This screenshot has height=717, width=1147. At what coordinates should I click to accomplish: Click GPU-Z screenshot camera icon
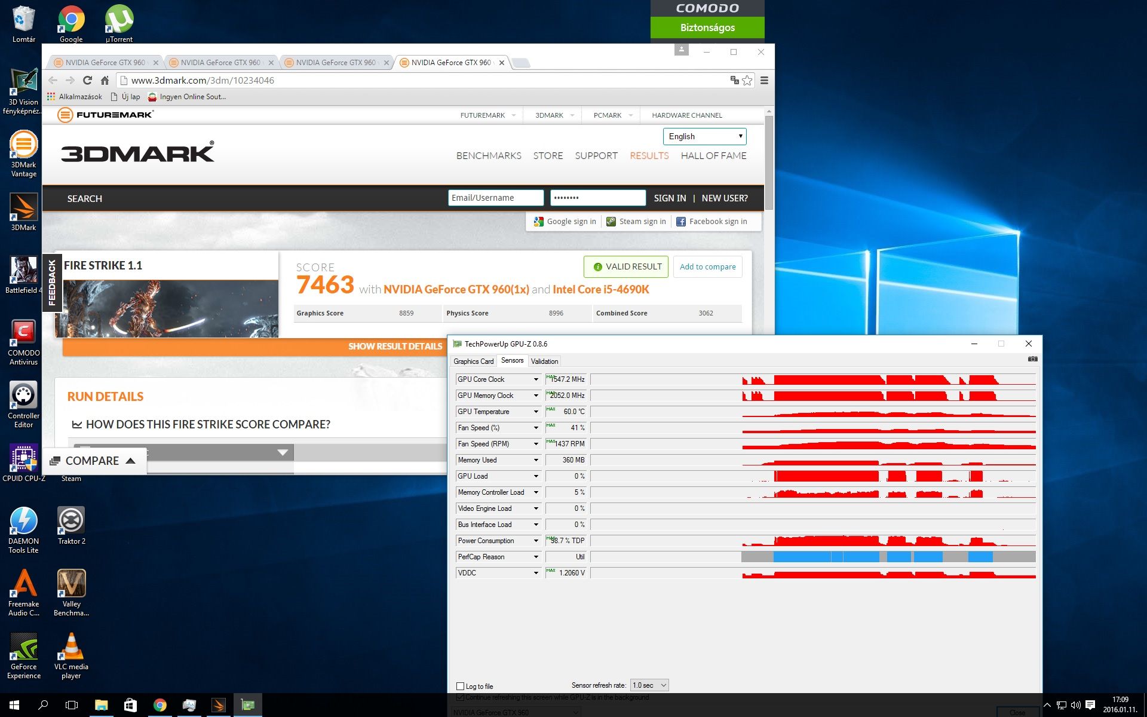coord(1032,359)
